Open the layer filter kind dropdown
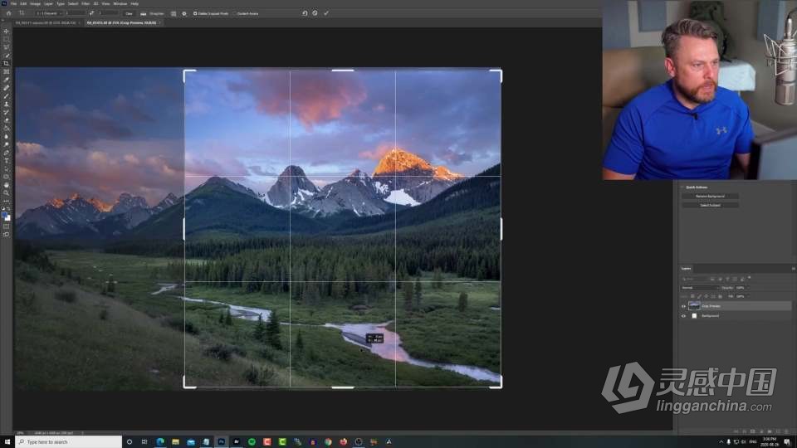The width and height of the screenshot is (797, 448). [x=694, y=279]
